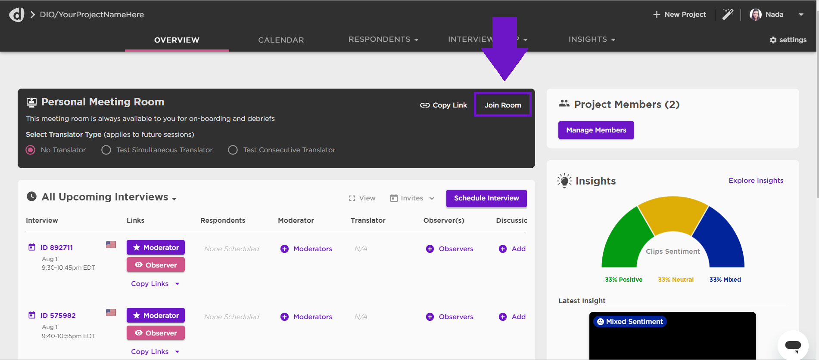This screenshot has width=819, height=360.
Task: Click plus icon next to Moderators for ID 575982
Action: (284, 317)
